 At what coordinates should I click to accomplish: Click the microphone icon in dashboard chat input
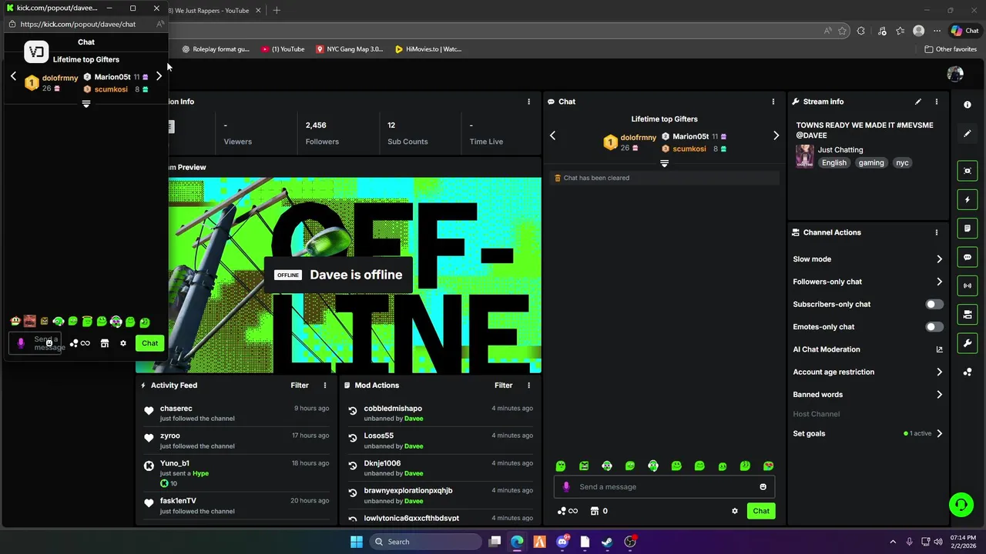566,487
